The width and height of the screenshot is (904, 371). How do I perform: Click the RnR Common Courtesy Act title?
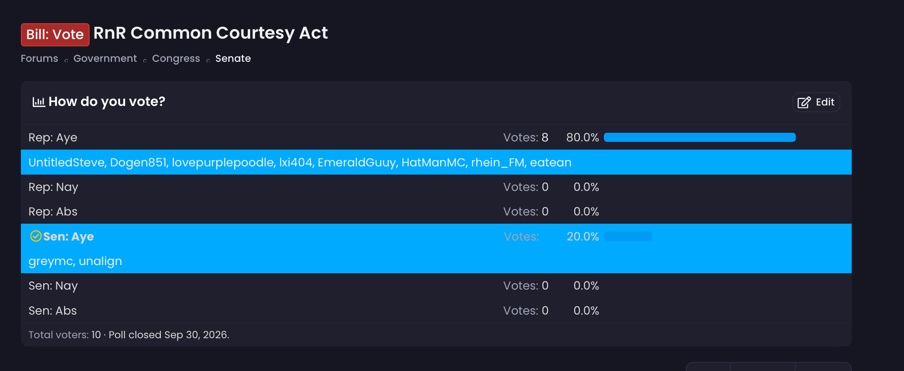point(211,33)
